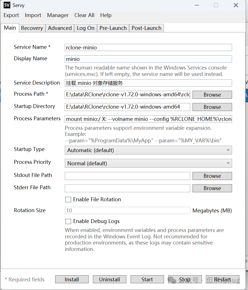Toggle the Enable Debug Logs checkbox
Image resolution: width=248 pixels, height=290 pixels.
[x=68, y=221]
